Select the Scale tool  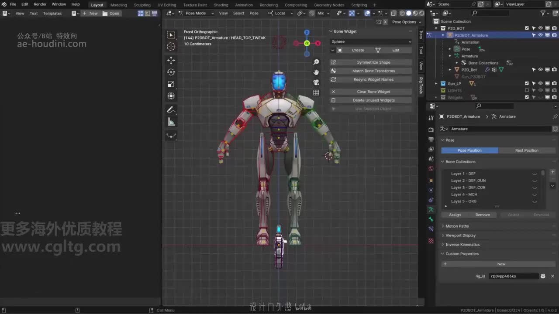(171, 84)
